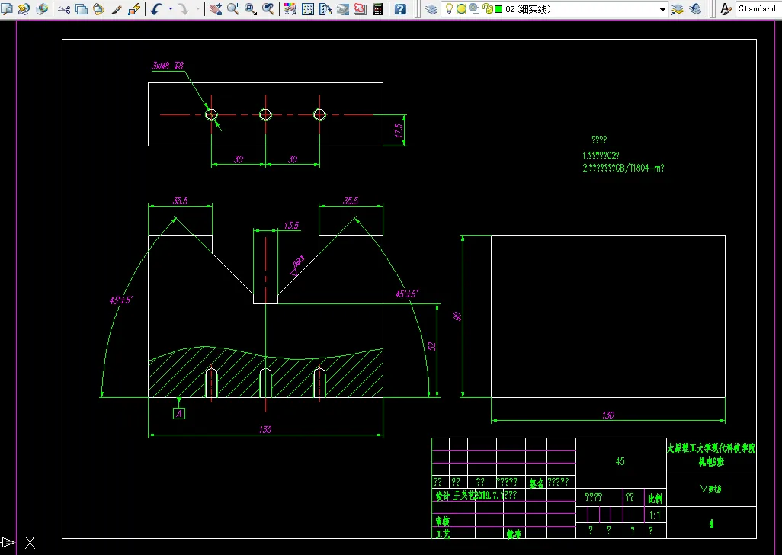
Task: Open the Standard text style combo box
Action: pyautogui.click(x=758, y=9)
